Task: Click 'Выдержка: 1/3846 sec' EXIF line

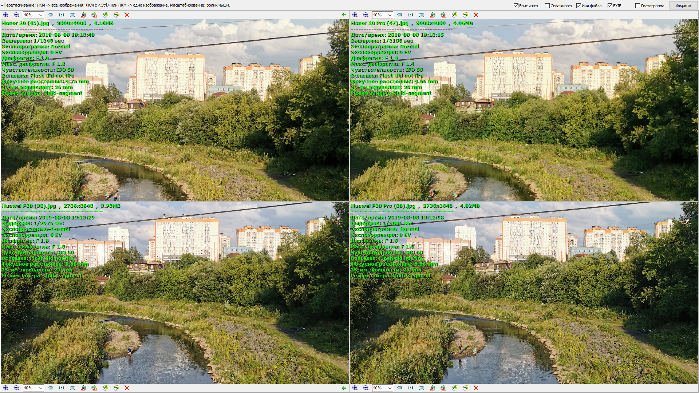Action: point(382,223)
